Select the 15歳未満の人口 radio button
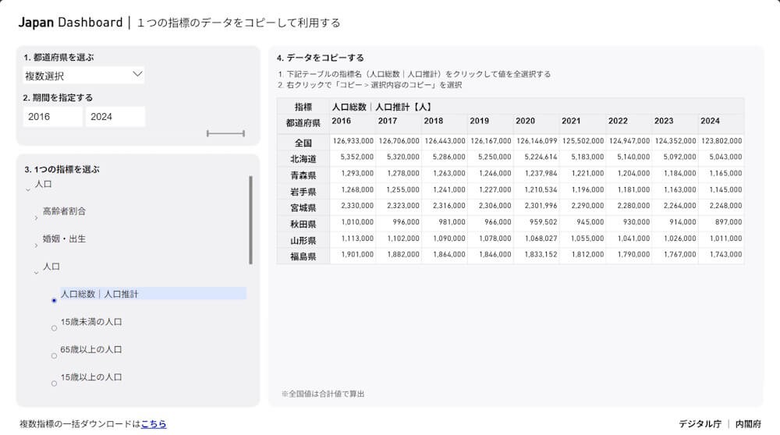Viewport: 780px width, 435px height. click(54, 328)
